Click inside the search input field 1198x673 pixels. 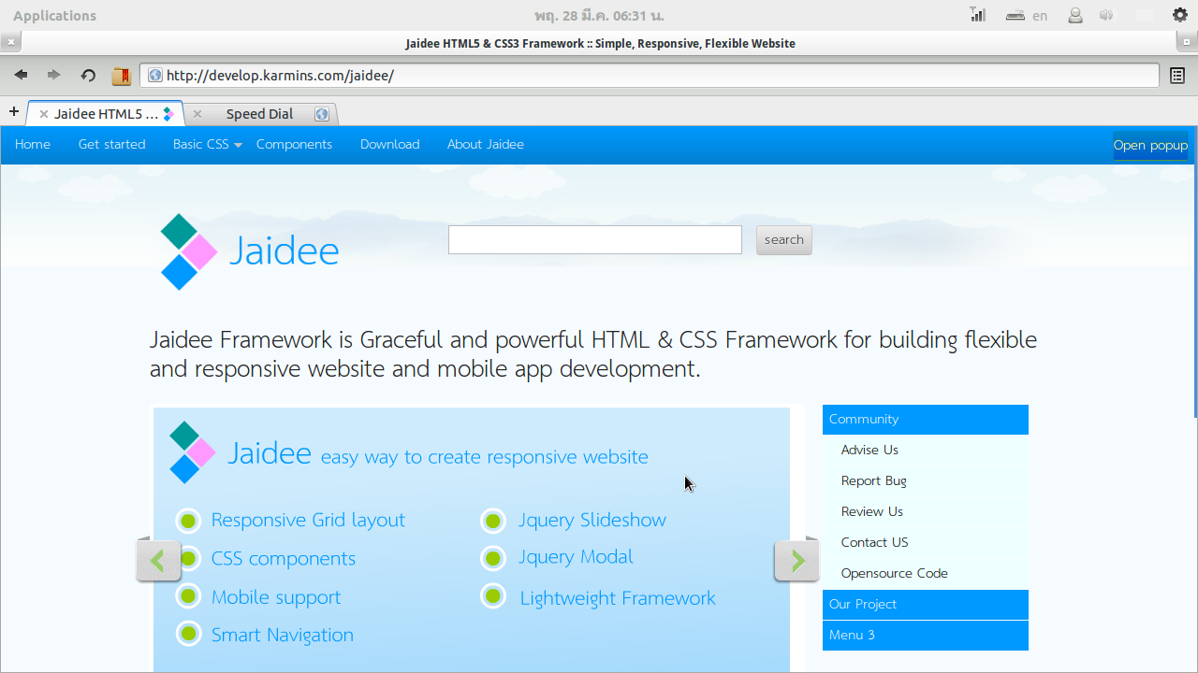(x=594, y=239)
